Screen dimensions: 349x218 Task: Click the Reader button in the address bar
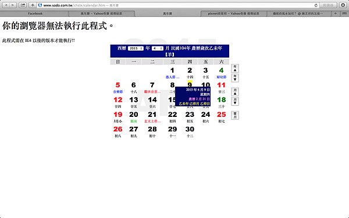[x=328, y=5]
